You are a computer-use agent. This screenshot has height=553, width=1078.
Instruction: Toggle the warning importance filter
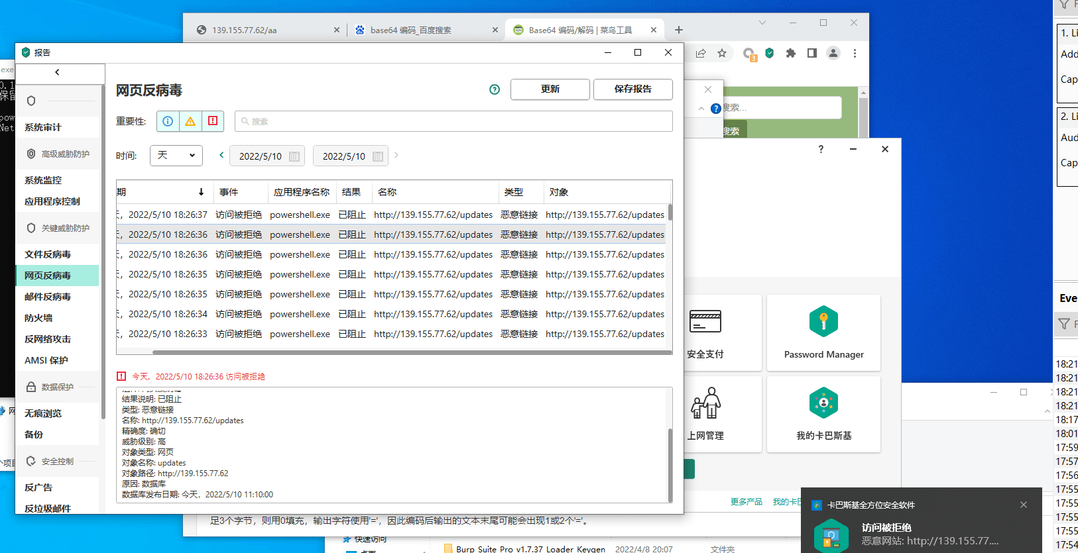190,121
